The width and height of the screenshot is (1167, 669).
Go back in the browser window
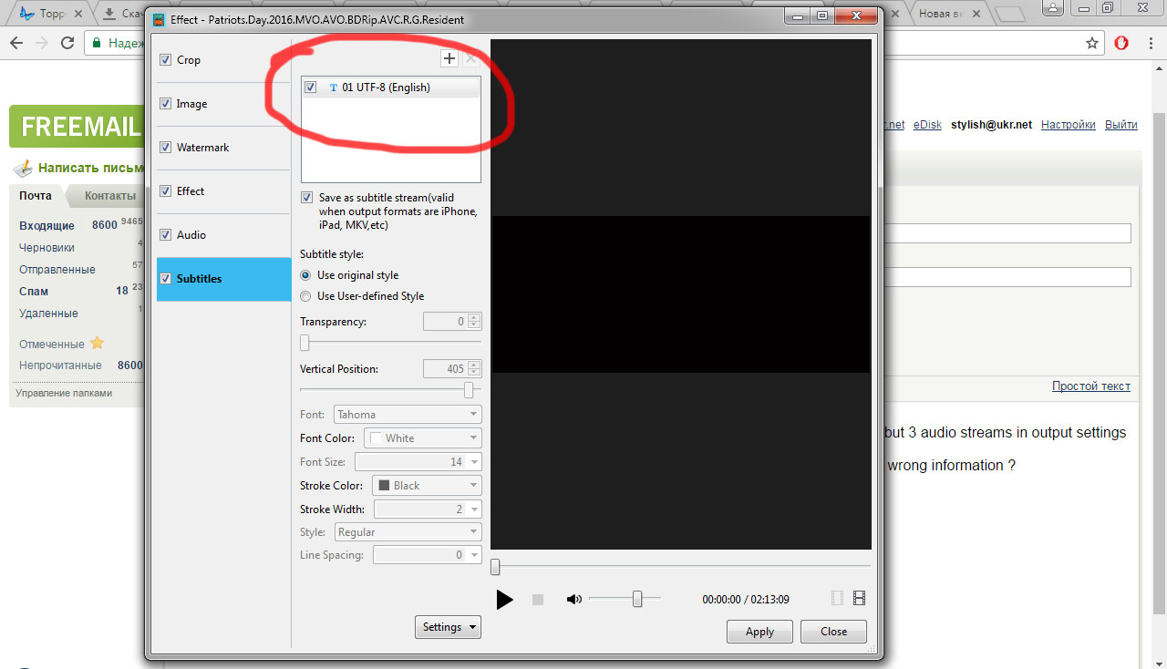coord(17,43)
